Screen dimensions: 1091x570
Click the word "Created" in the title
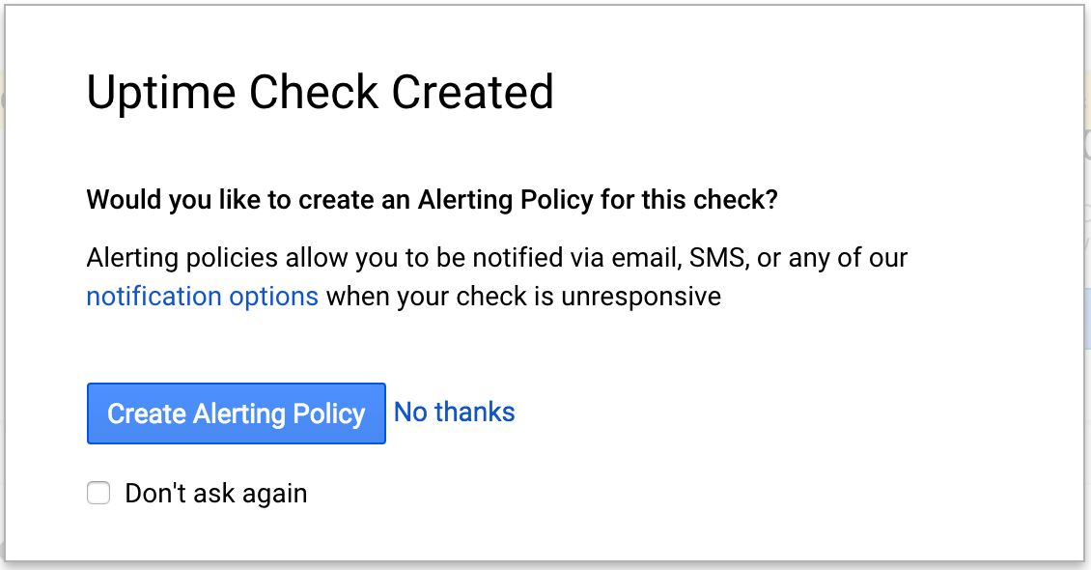tap(472, 93)
